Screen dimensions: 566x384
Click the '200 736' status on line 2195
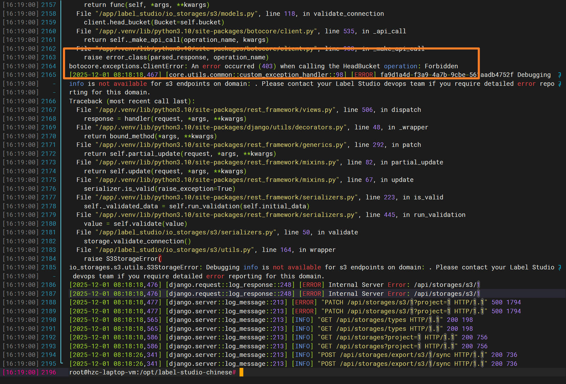(x=504, y=364)
